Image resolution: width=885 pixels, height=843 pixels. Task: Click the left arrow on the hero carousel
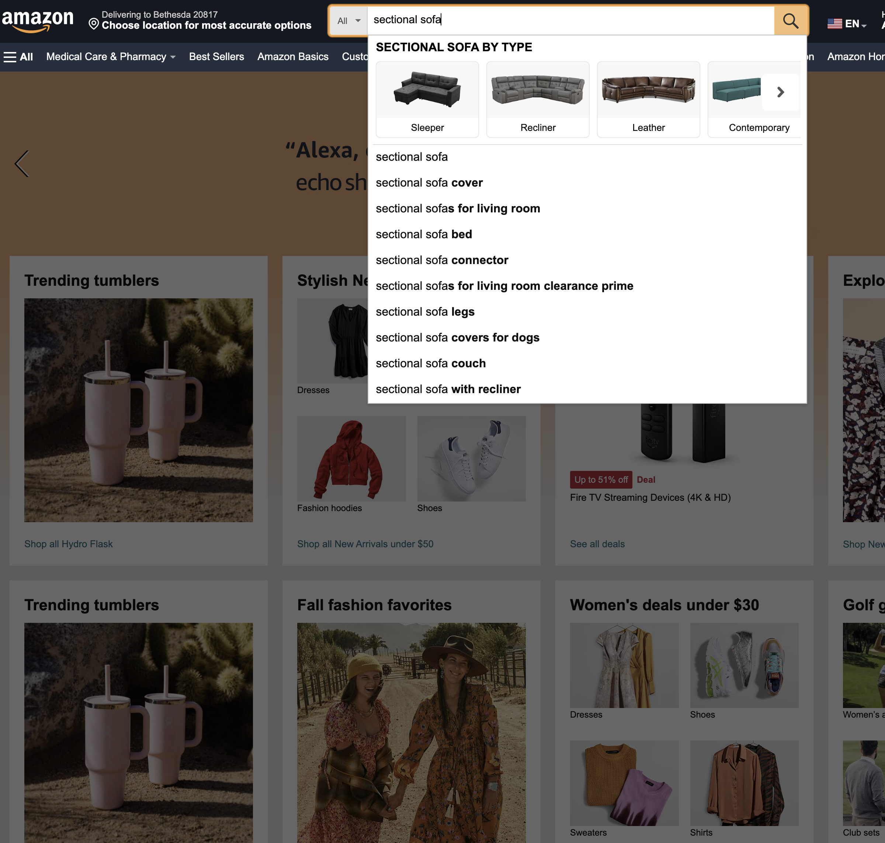21,164
